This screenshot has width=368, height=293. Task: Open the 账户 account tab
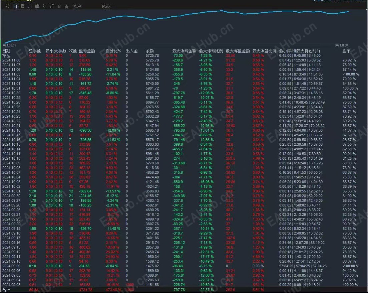pyautogui.click(x=77, y=6)
